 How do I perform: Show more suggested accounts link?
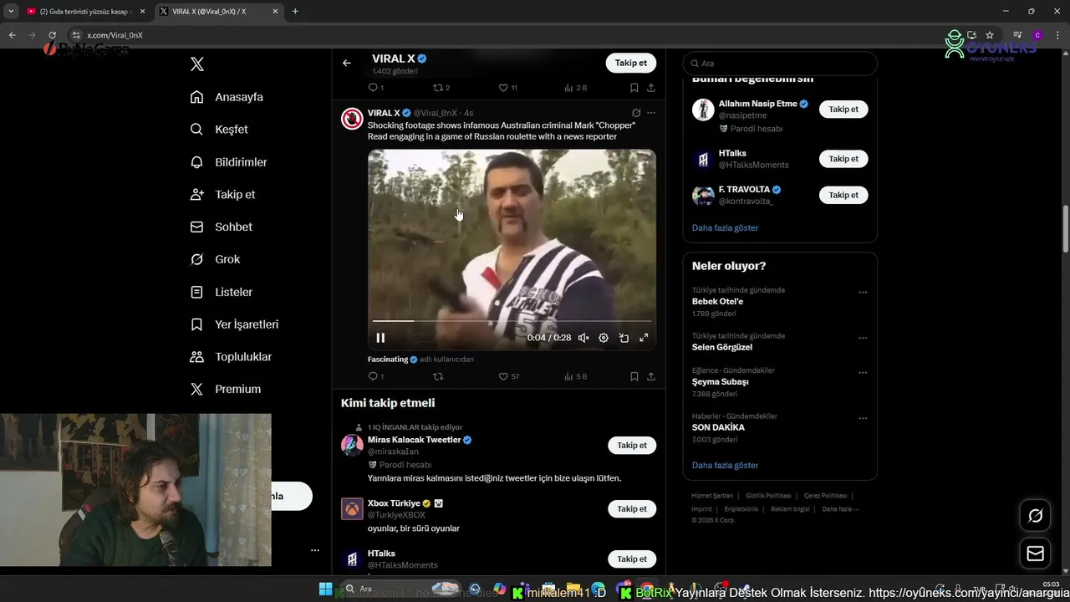click(x=725, y=227)
